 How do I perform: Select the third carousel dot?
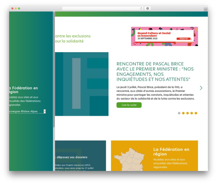click(x=187, y=113)
